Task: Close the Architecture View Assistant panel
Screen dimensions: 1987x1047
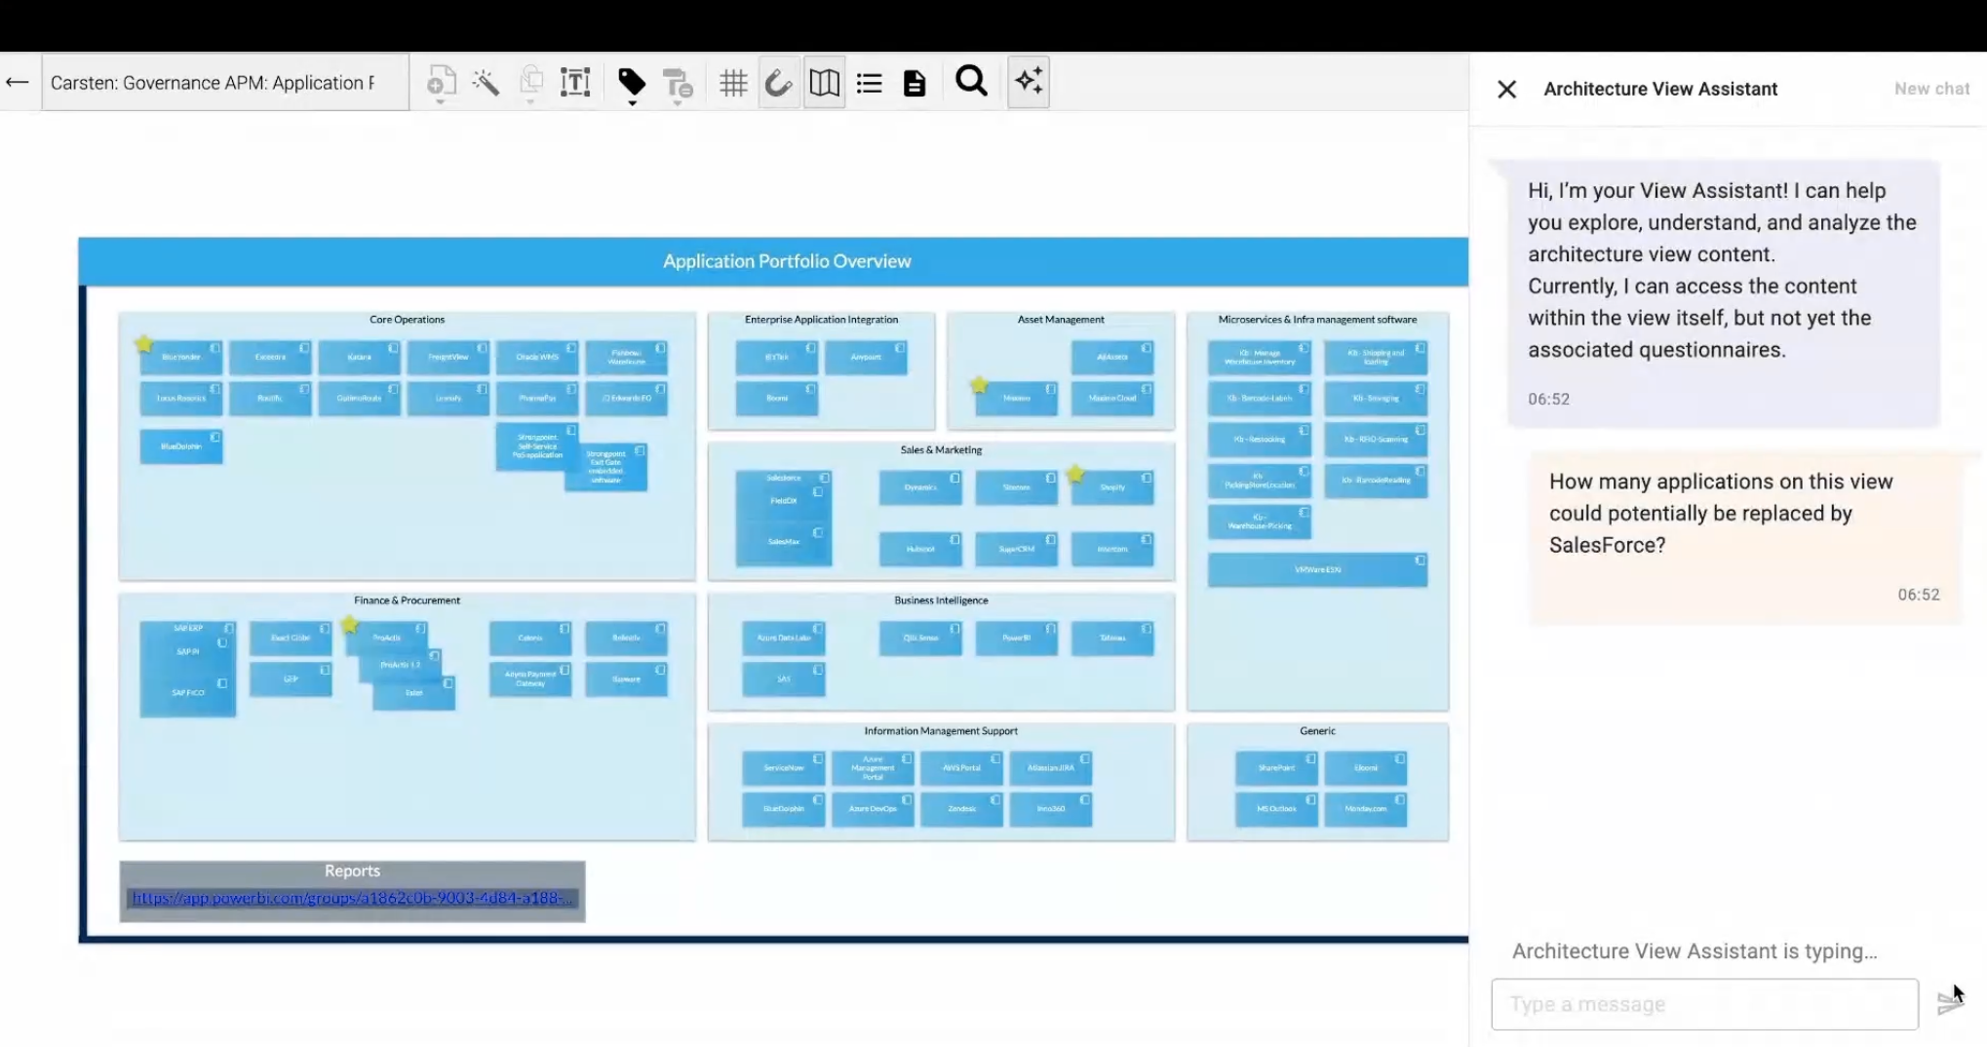Action: [x=1506, y=90]
